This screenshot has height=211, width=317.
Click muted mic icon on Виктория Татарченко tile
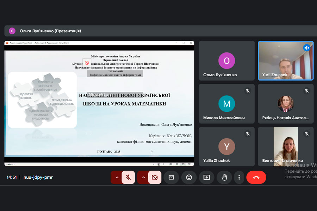pos(307,134)
